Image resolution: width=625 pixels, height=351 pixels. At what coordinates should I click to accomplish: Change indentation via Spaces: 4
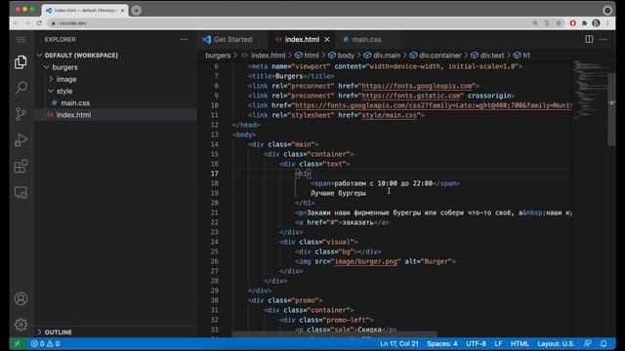tap(442, 343)
